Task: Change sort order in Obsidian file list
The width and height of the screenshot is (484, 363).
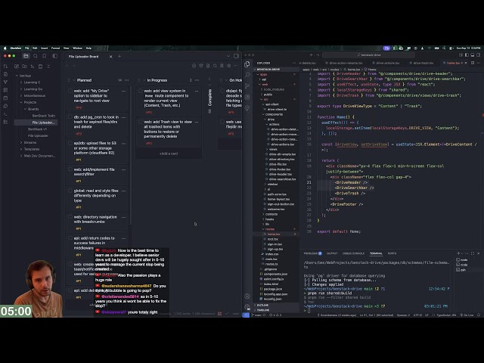Action: [33, 67]
